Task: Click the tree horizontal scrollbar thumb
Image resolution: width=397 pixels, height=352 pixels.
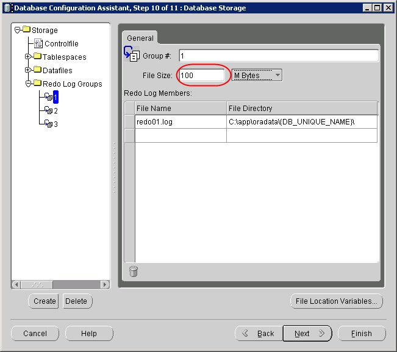Action: (x=37, y=285)
